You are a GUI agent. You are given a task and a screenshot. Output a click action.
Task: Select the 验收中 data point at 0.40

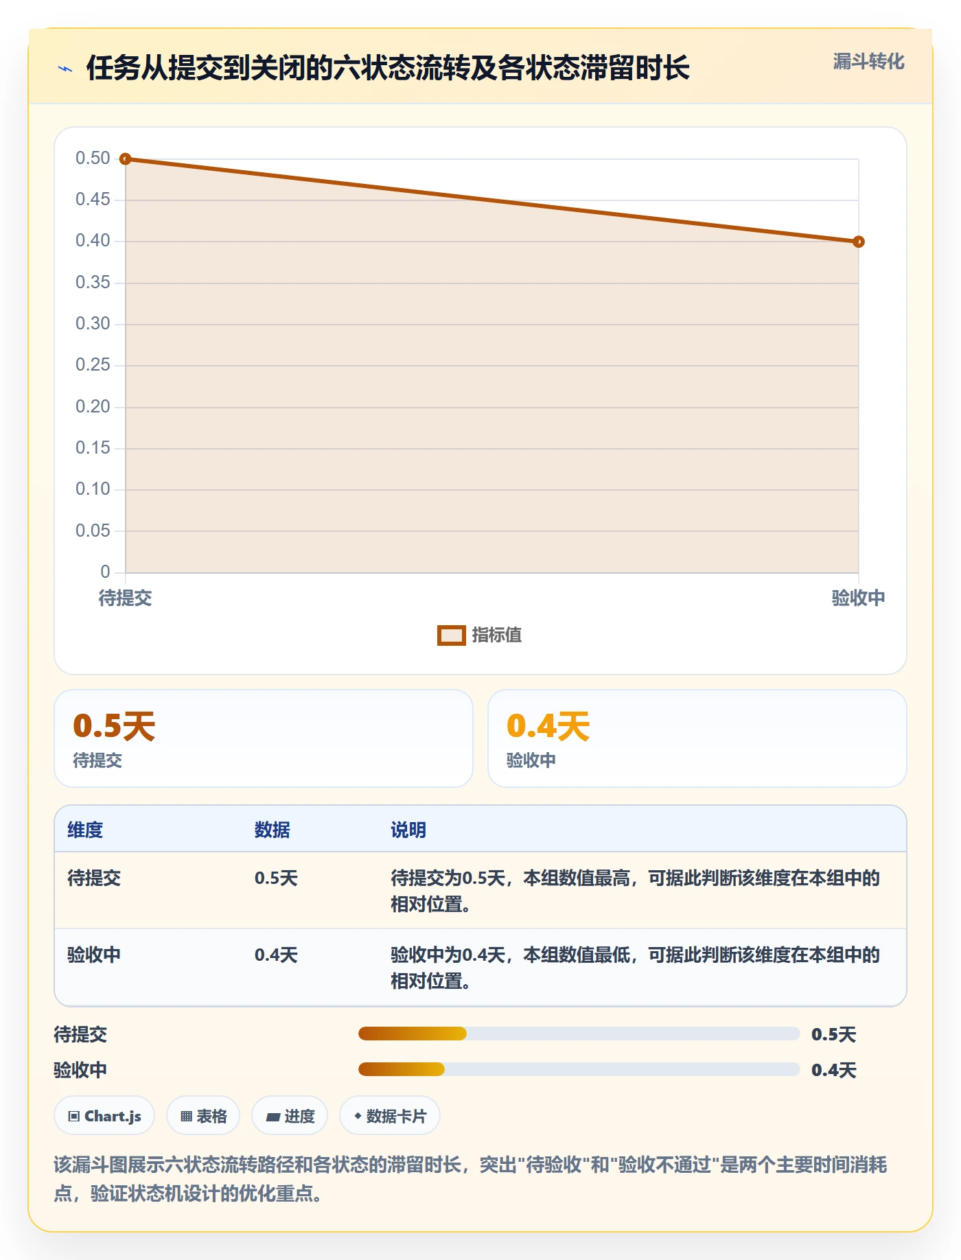click(x=858, y=242)
